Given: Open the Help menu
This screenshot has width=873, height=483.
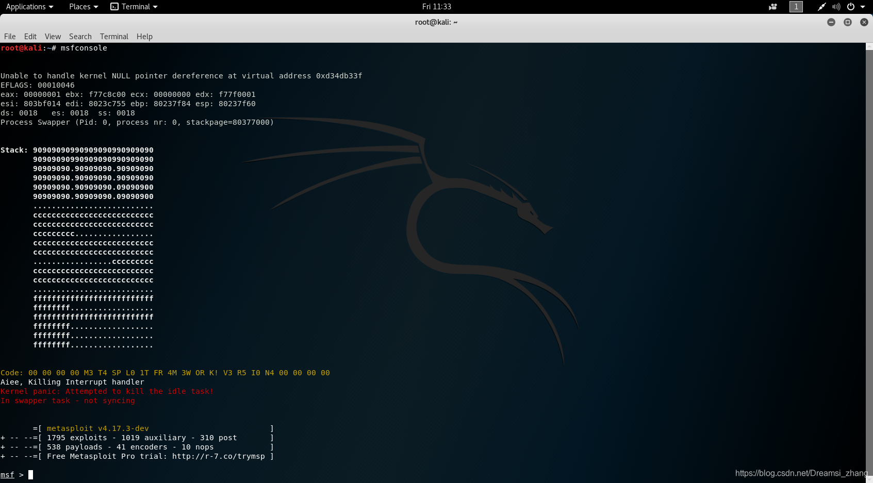Looking at the screenshot, I should click(x=144, y=37).
